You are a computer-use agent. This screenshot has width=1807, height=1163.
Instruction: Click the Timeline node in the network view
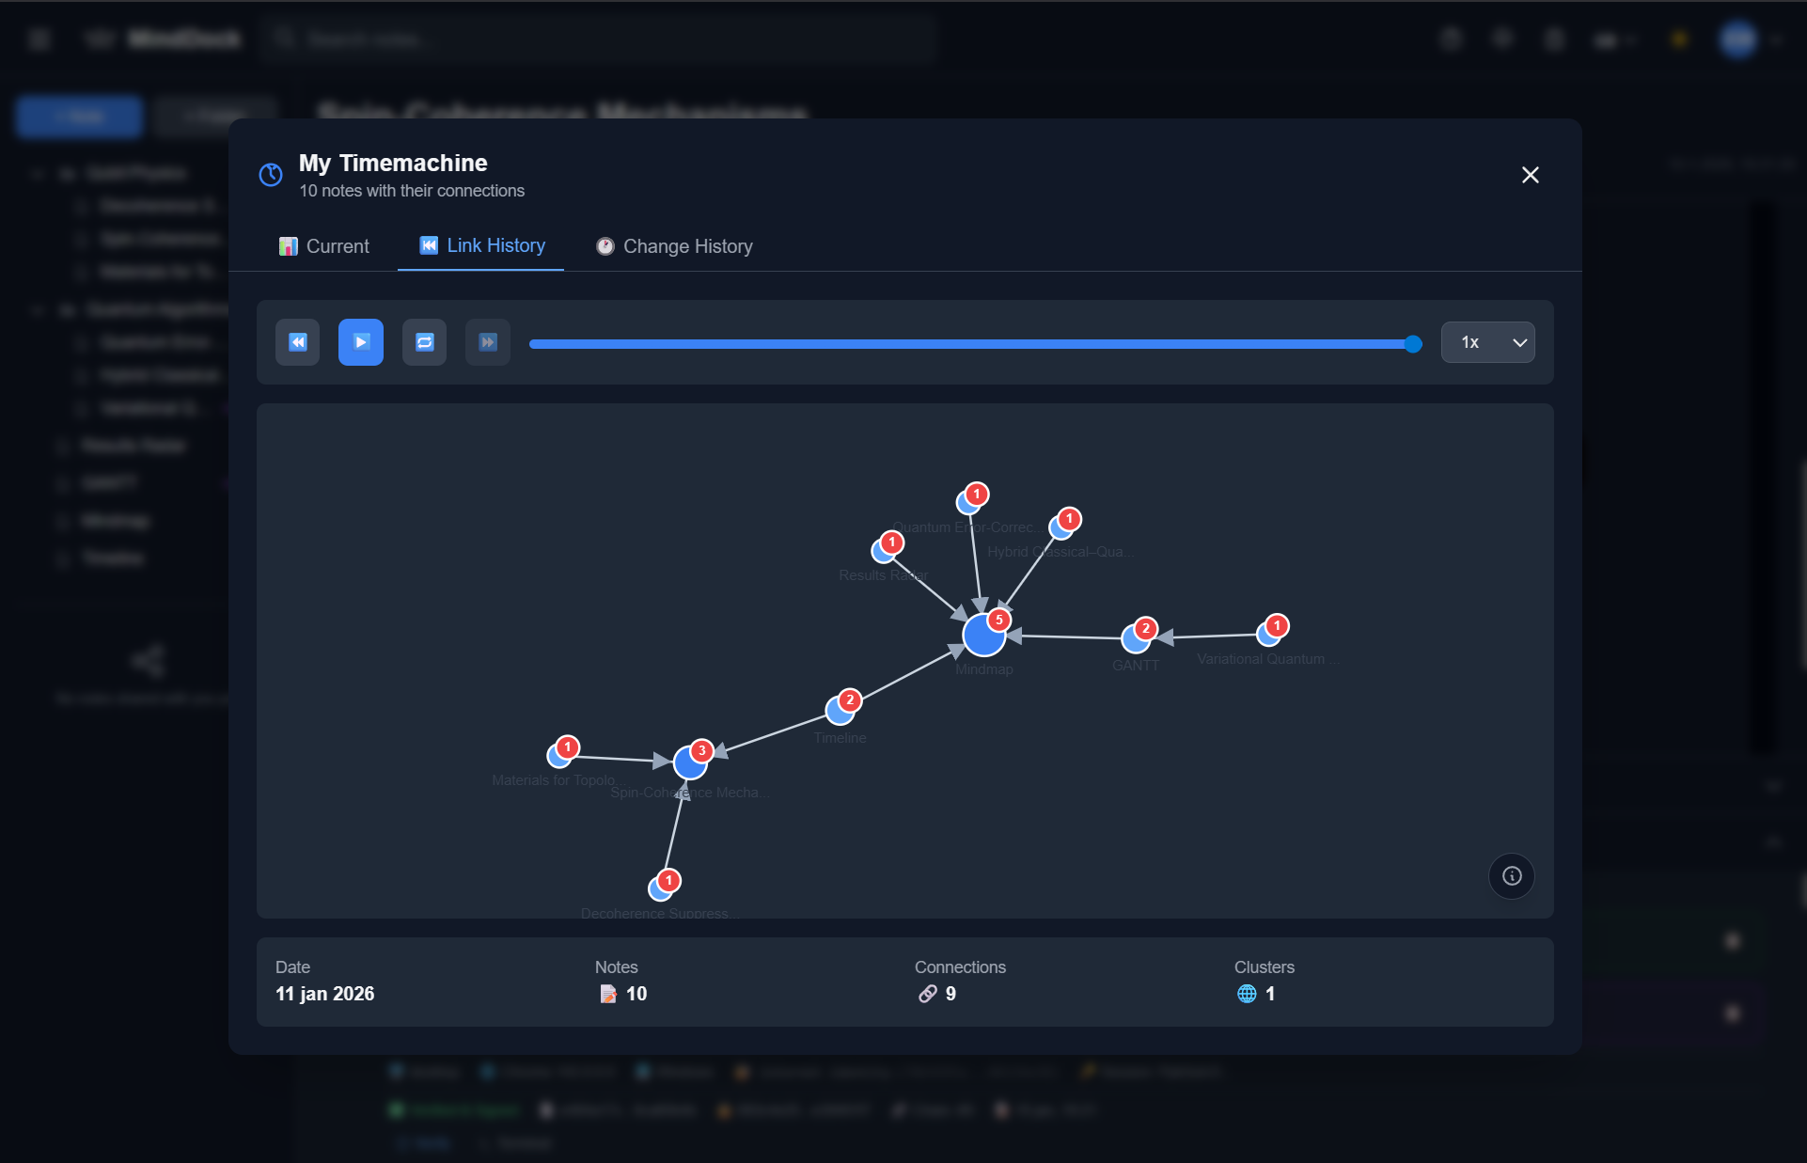(838, 710)
